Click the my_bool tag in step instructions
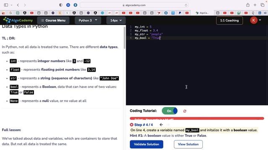The width and height of the screenshot is (268, 150). point(192,130)
